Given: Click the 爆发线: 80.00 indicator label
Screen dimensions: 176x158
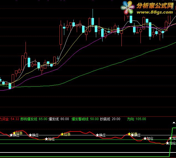Looking at the screenshot, I should pyautogui.click(x=59, y=119).
